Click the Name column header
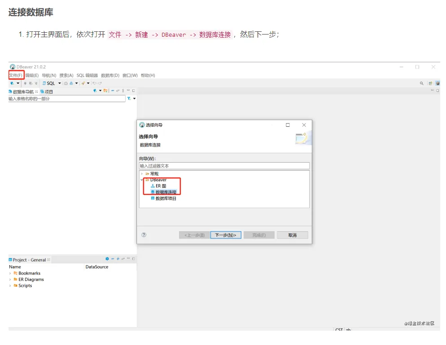Image resolution: width=446 pixels, height=345 pixels. pos(15,267)
